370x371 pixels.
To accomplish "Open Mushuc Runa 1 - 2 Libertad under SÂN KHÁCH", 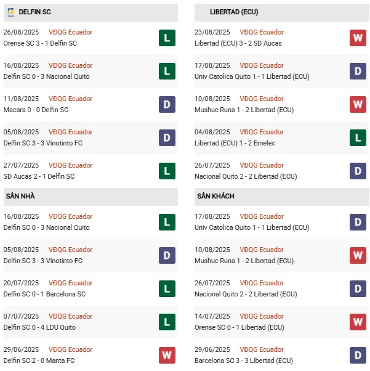I will (x=245, y=261).
